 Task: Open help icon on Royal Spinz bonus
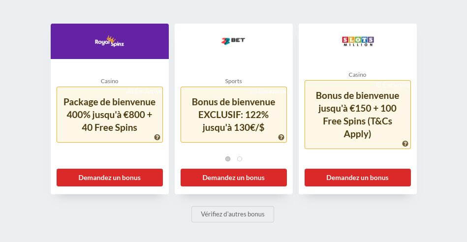click(157, 137)
